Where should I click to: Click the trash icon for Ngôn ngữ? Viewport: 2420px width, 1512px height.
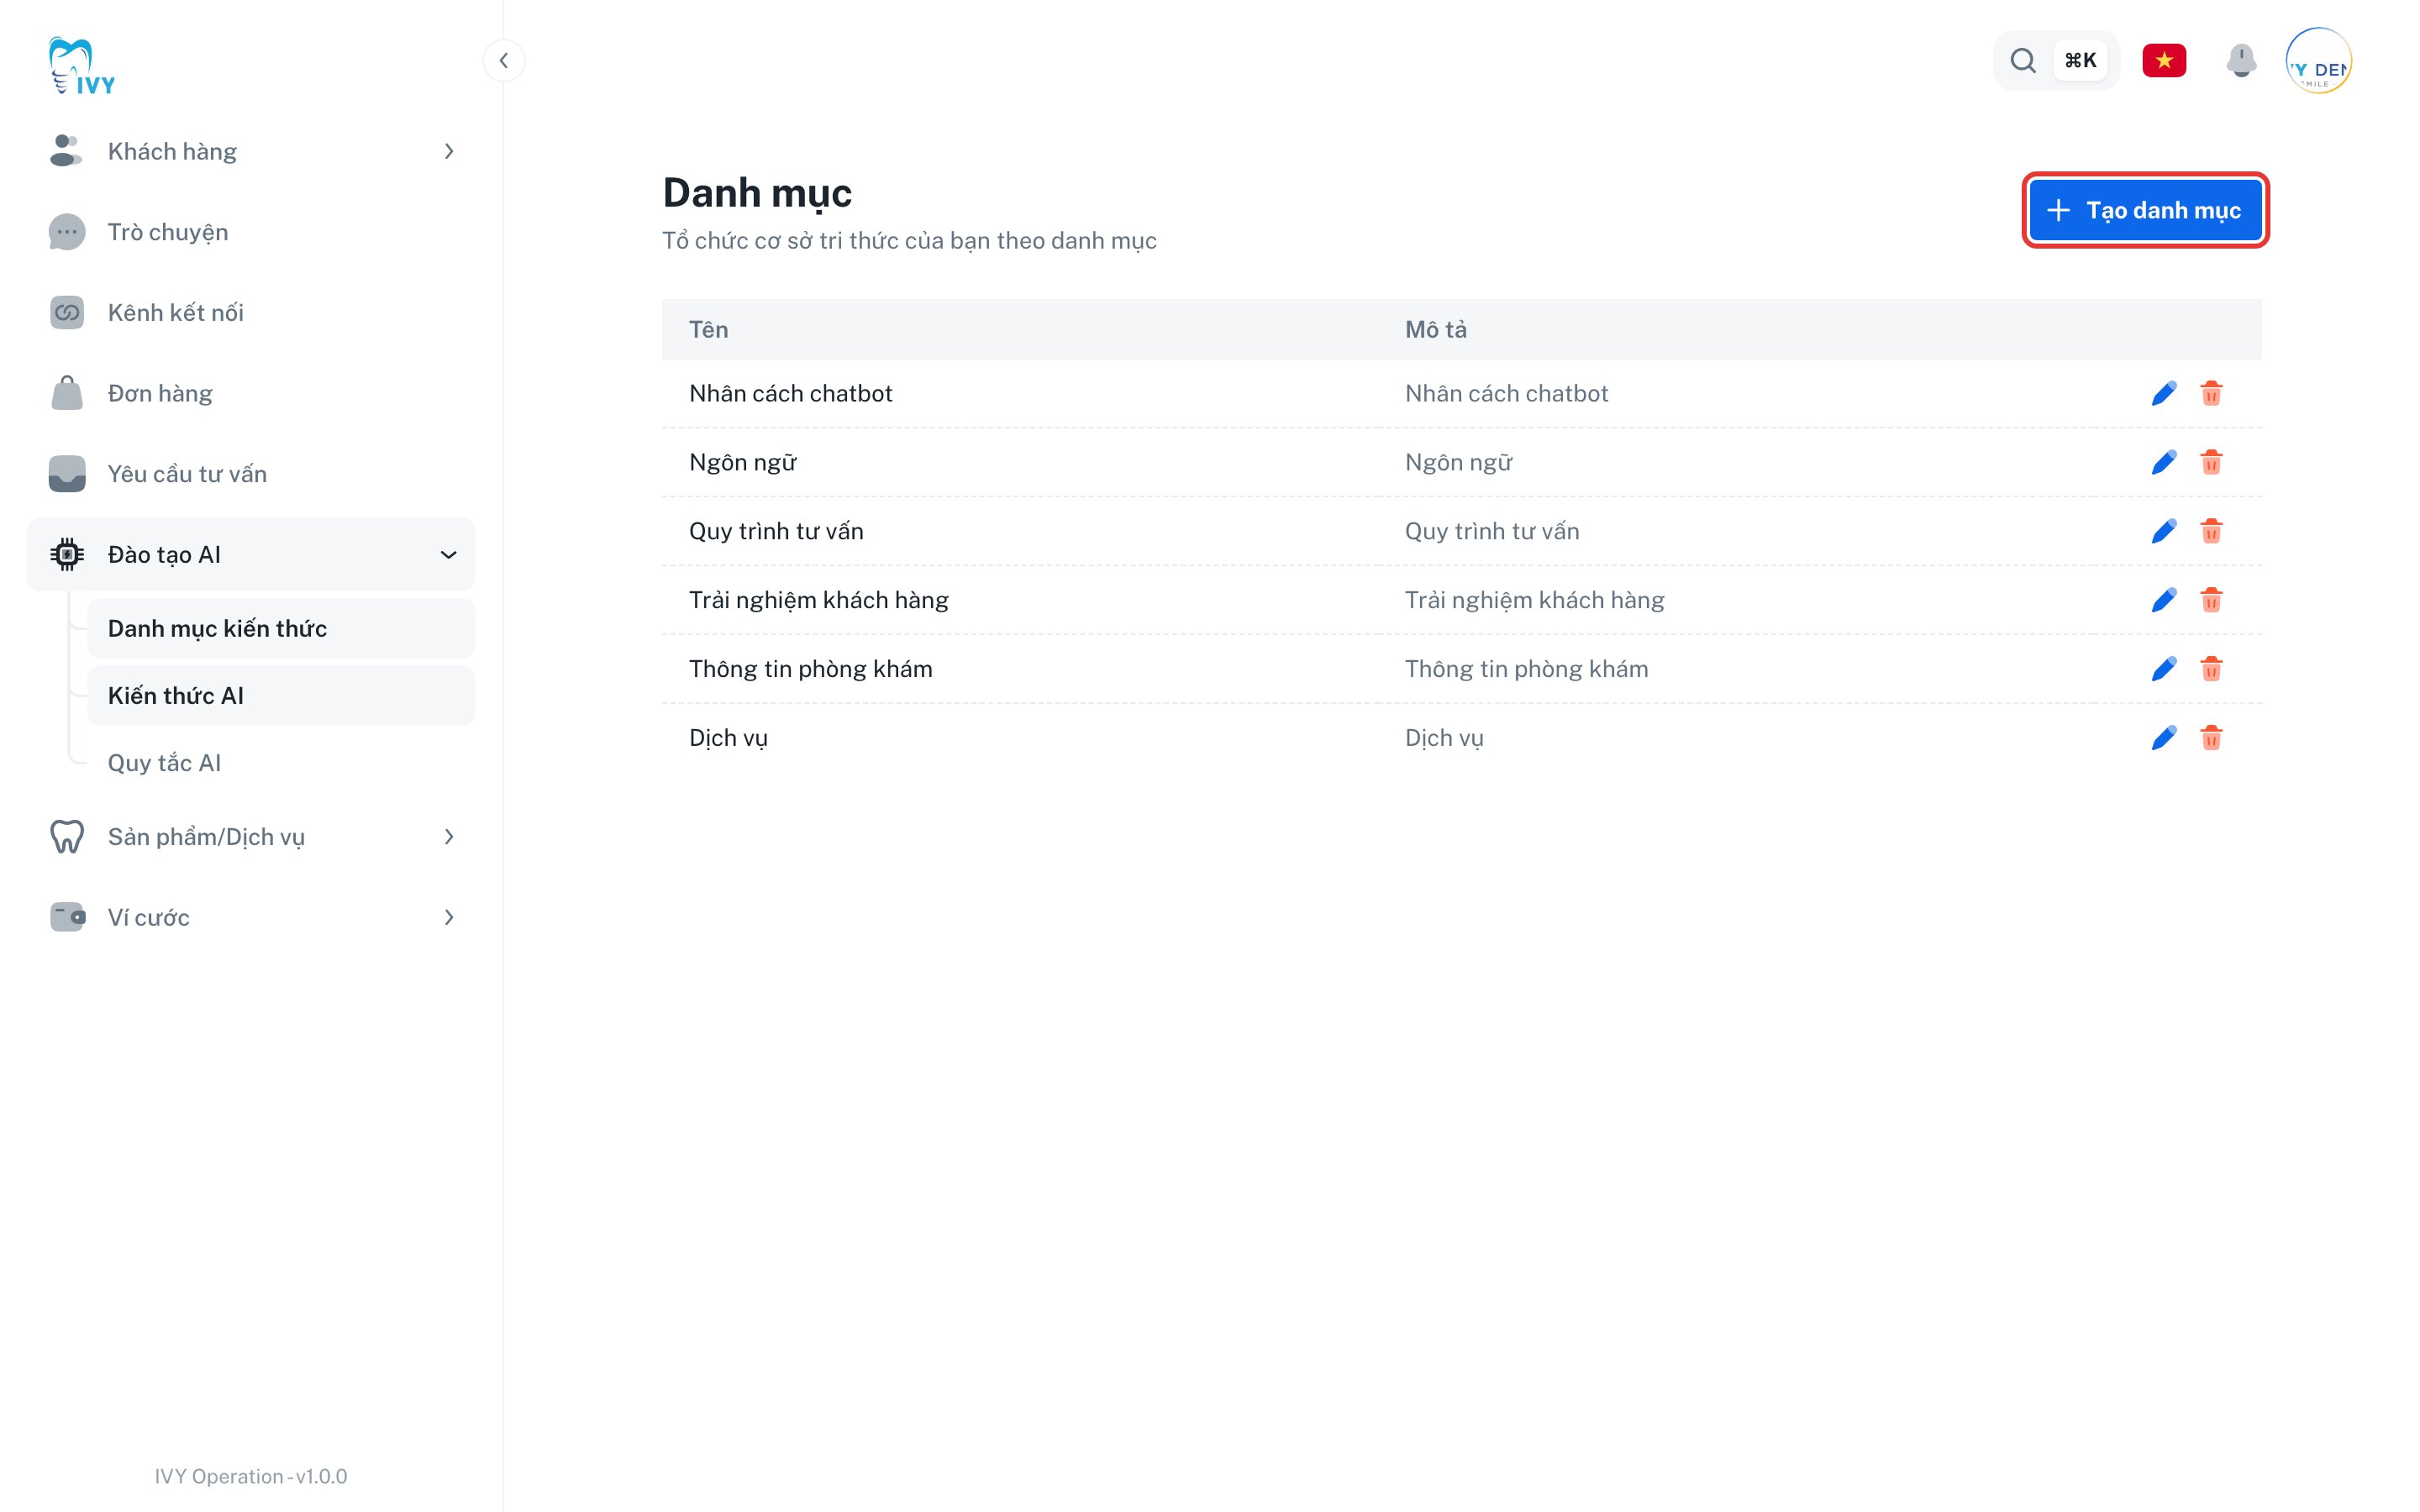[2211, 462]
